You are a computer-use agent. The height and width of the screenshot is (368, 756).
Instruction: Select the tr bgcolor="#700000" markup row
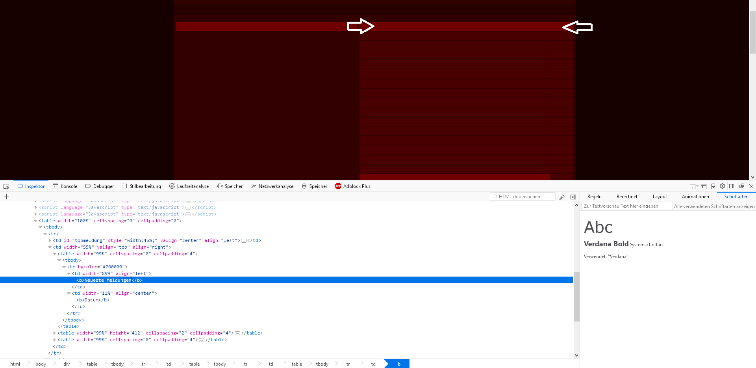287,267
